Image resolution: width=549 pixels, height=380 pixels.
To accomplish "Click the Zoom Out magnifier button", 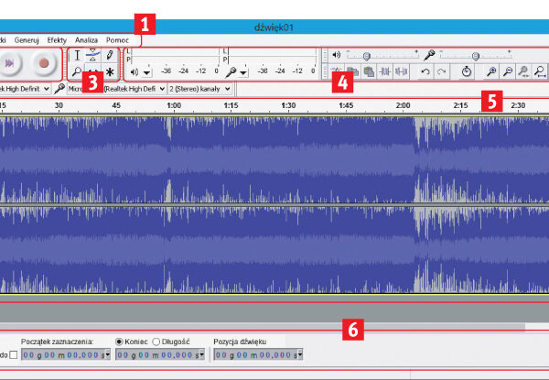I will tap(508, 71).
